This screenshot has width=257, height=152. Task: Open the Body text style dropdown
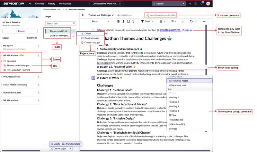[x=101, y=21]
